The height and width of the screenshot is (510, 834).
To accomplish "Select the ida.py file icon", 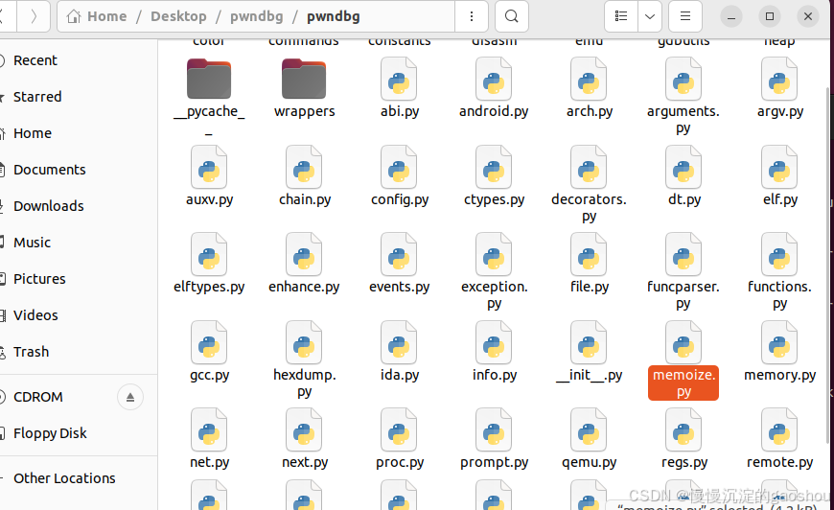I will [x=399, y=342].
